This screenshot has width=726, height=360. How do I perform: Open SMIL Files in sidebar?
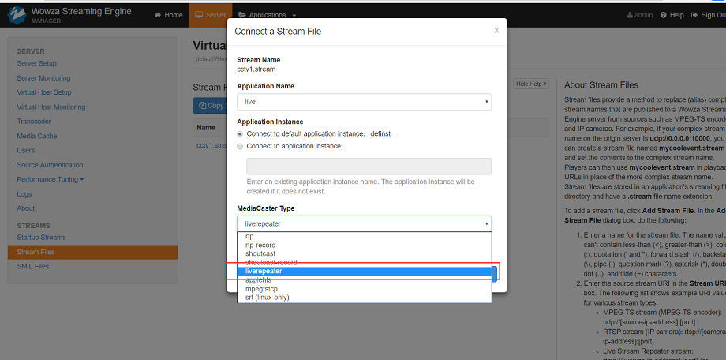(x=33, y=266)
